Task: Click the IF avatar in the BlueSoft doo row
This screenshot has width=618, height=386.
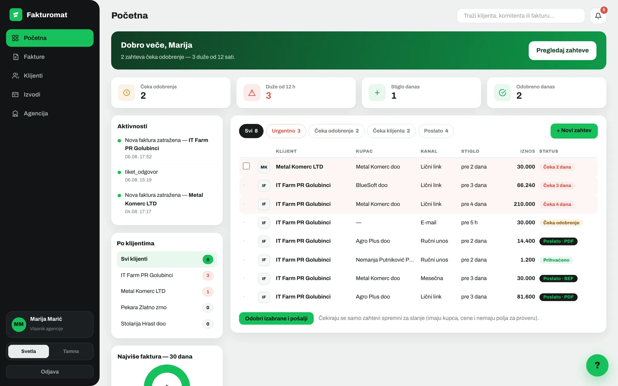Action: click(264, 186)
